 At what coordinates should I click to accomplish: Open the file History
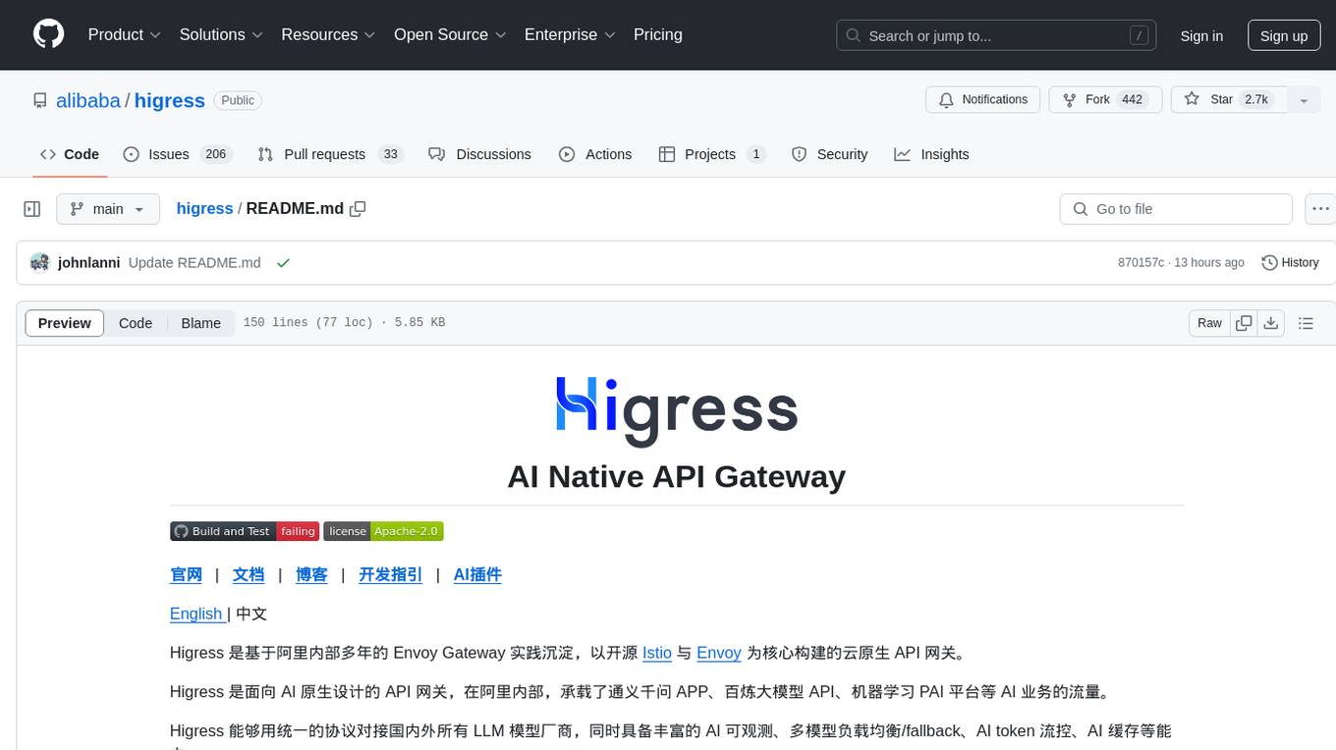(x=1290, y=262)
